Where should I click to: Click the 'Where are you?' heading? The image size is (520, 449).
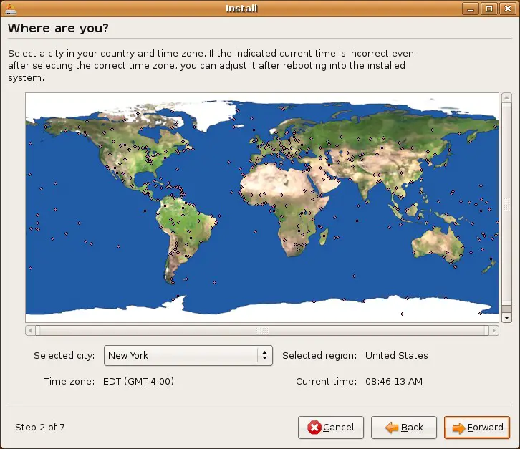tap(58, 28)
